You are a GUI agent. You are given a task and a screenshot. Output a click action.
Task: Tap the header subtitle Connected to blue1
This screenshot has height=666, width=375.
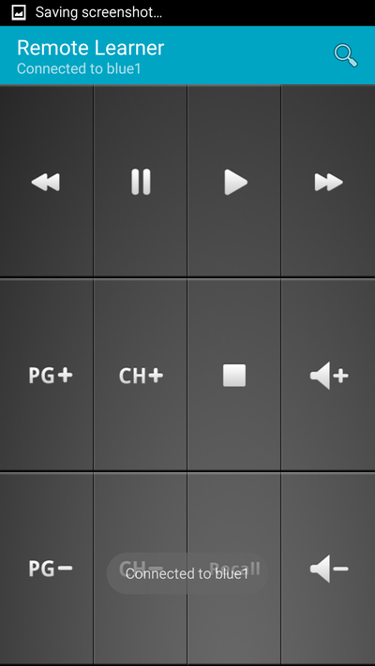pos(79,68)
